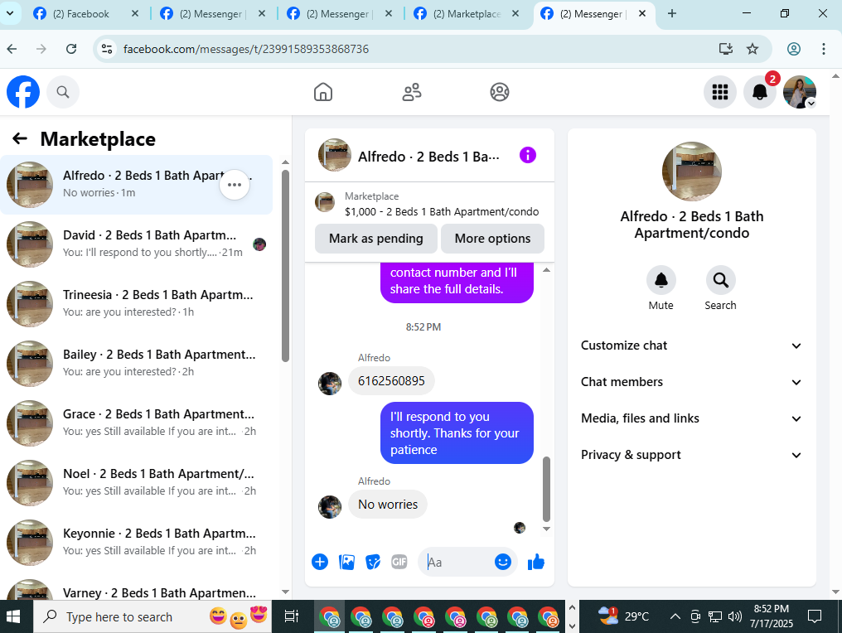
Task: Click the conversation list scrollbar
Action: [285, 266]
